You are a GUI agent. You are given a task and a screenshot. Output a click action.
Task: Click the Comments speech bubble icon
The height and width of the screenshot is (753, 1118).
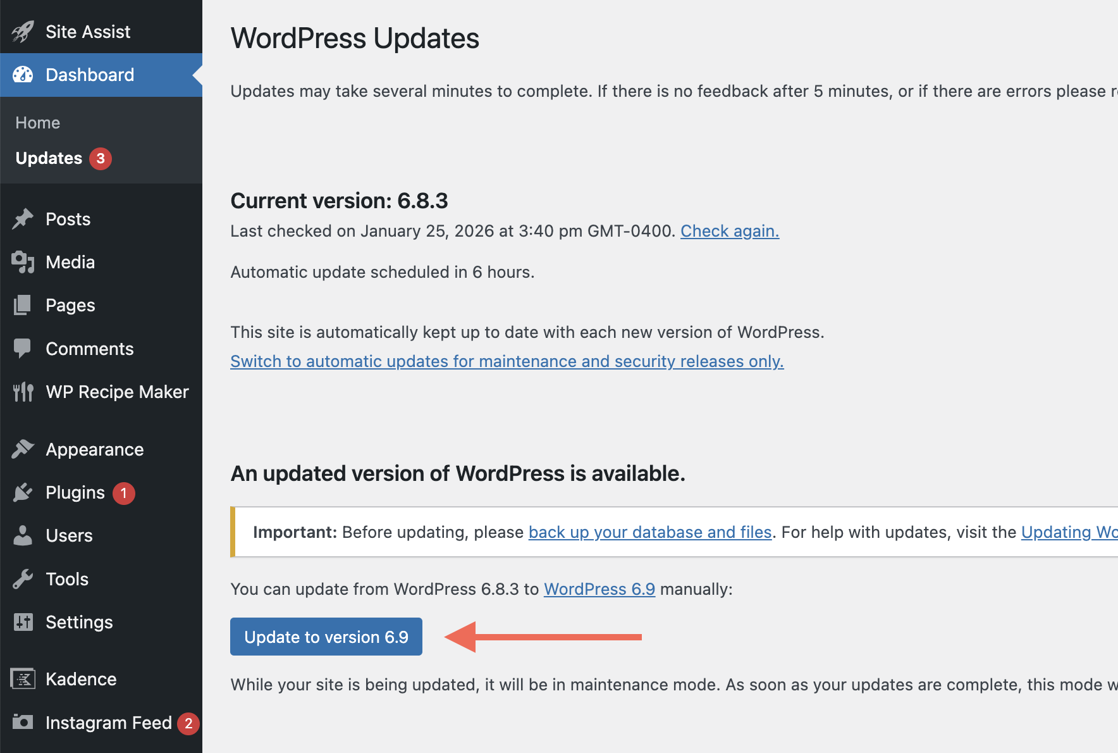[23, 349]
